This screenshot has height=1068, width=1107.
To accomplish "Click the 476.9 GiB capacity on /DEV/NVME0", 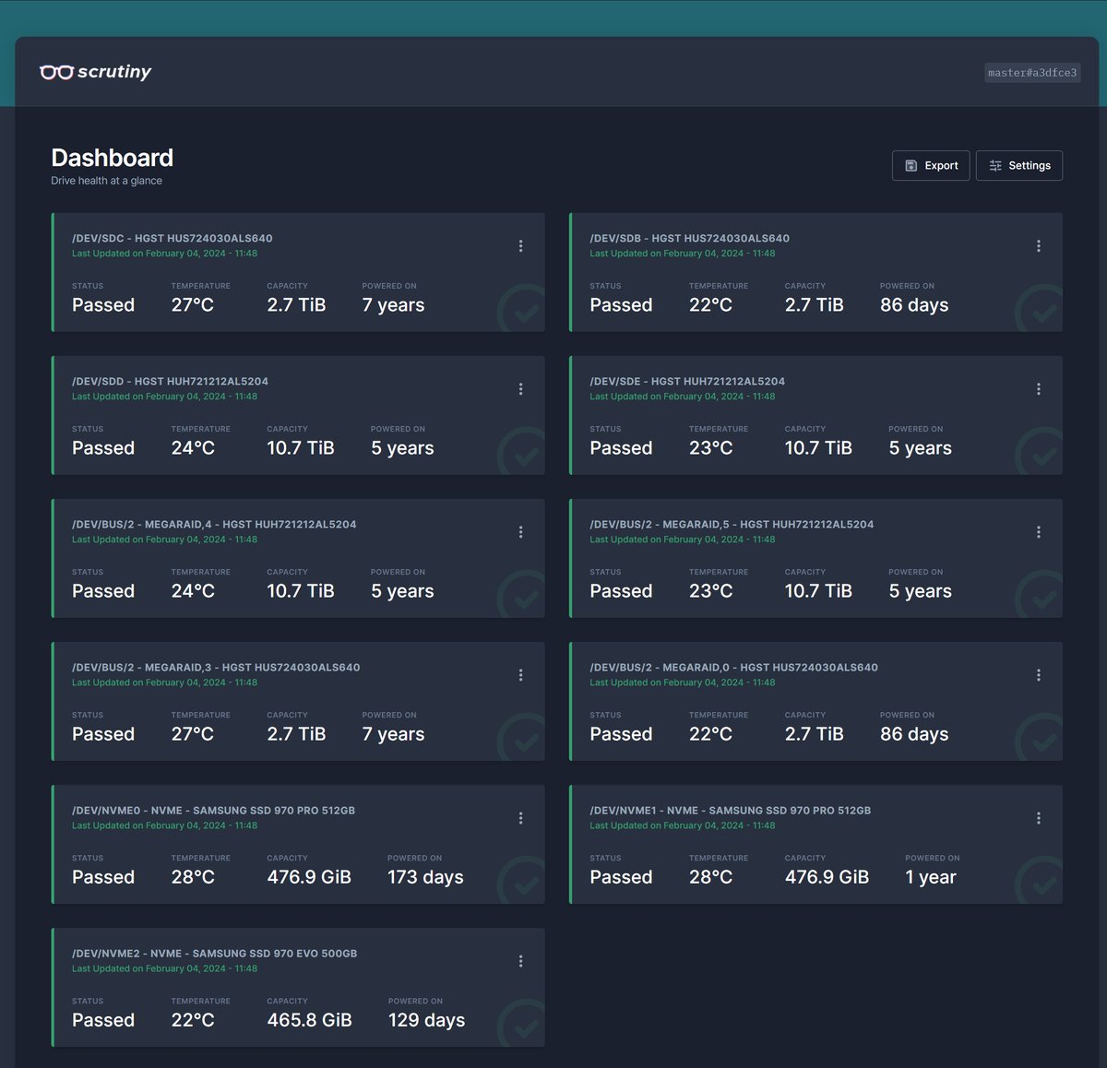I will click(x=309, y=877).
